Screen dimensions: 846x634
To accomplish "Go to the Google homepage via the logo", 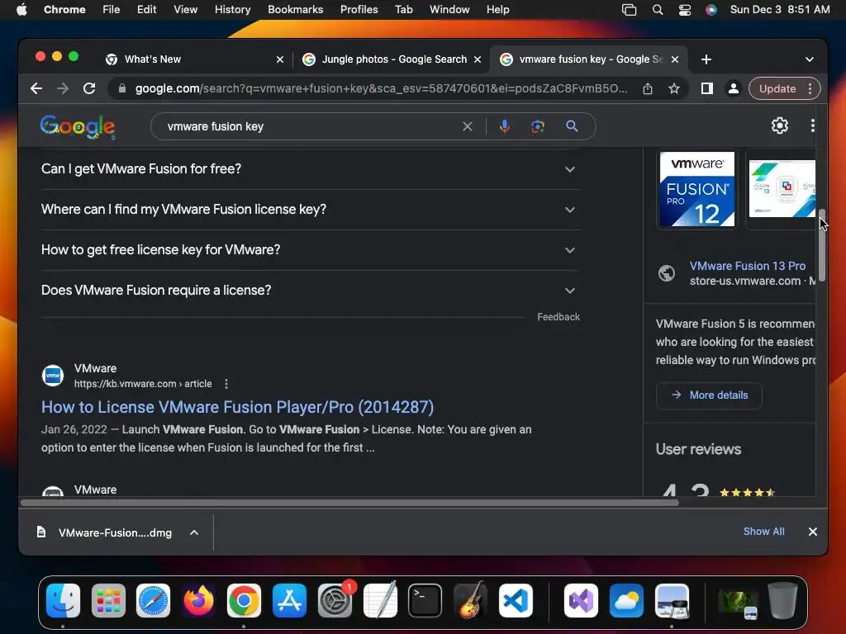I will point(77,126).
